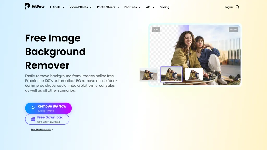Click the HitPaw brand name

[x=38, y=7]
